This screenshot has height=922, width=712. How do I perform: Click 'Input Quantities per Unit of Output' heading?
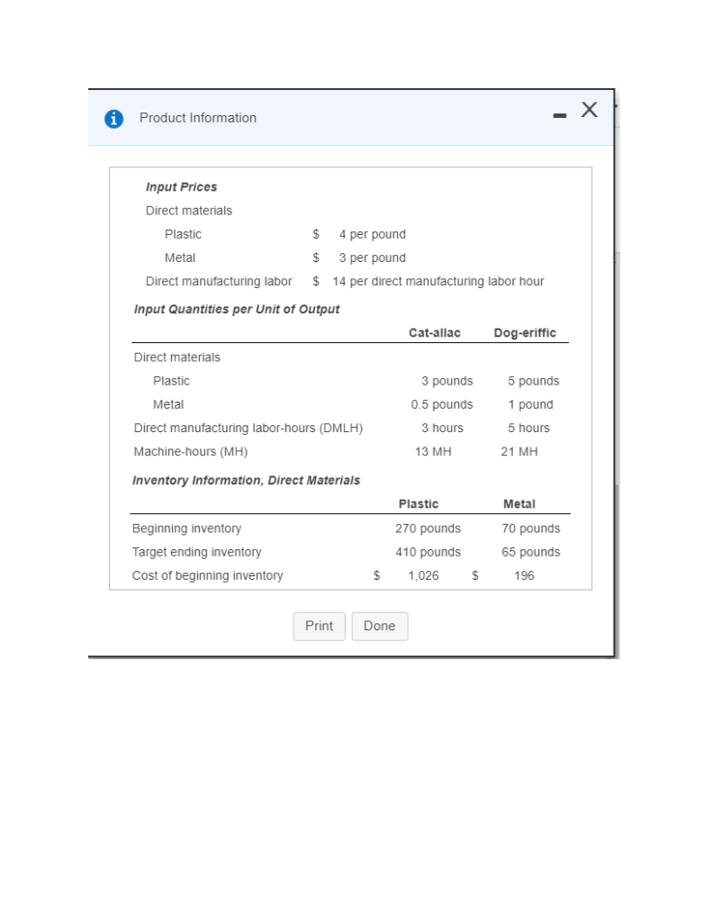click(x=237, y=310)
